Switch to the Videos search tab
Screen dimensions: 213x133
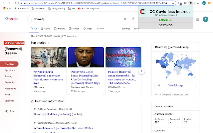click(x=74, y=29)
